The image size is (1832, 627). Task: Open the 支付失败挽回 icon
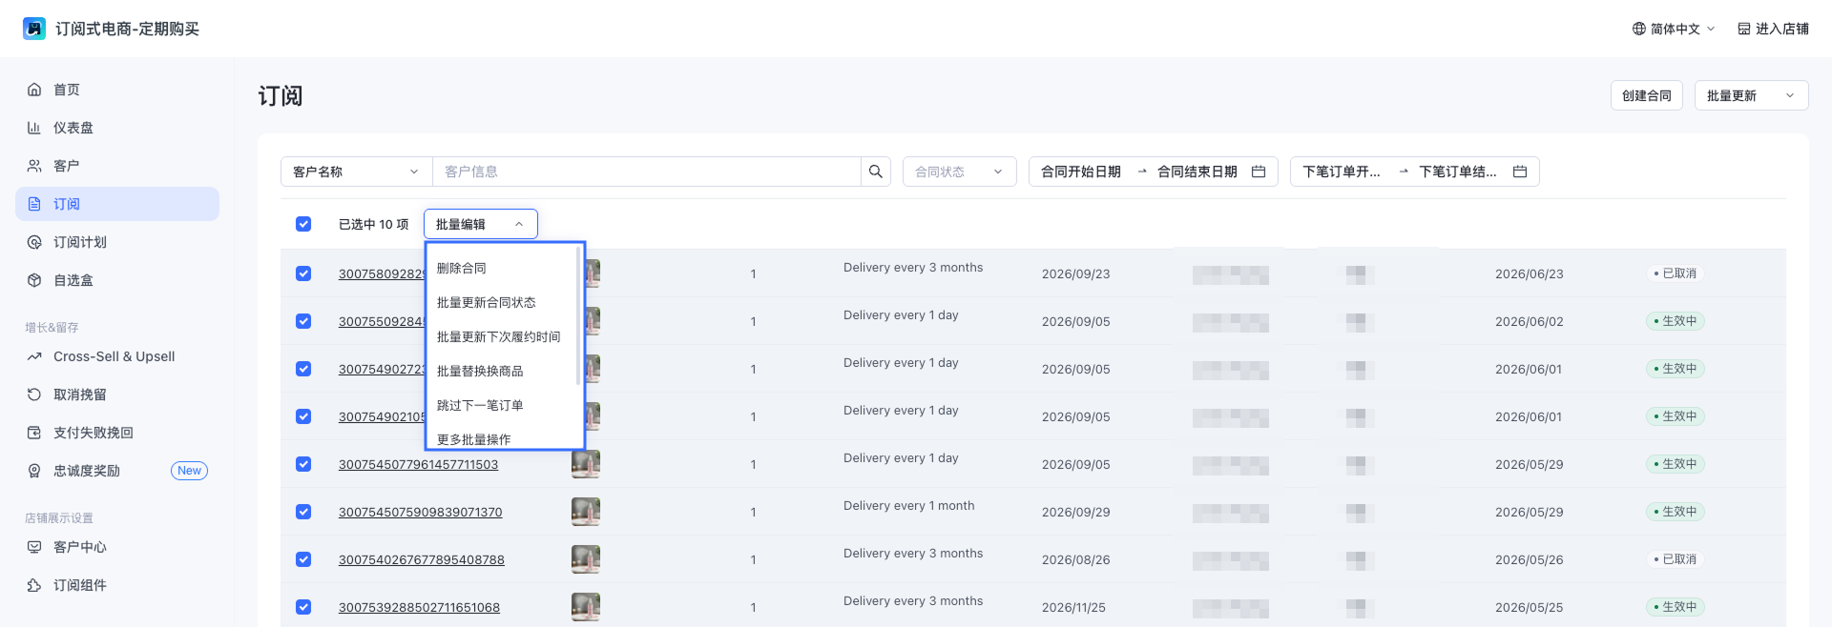(34, 433)
